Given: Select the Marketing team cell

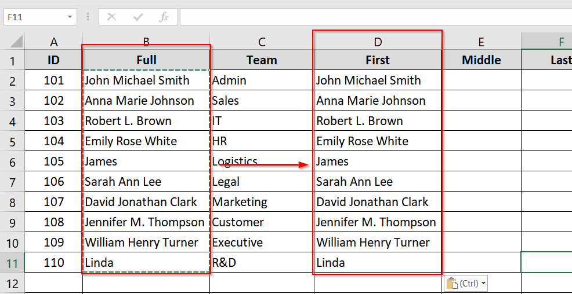Looking at the screenshot, I should [262, 202].
